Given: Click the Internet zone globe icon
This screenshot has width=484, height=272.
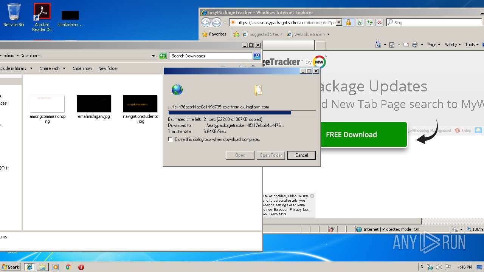Looking at the screenshot, I should click(x=359, y=229).
